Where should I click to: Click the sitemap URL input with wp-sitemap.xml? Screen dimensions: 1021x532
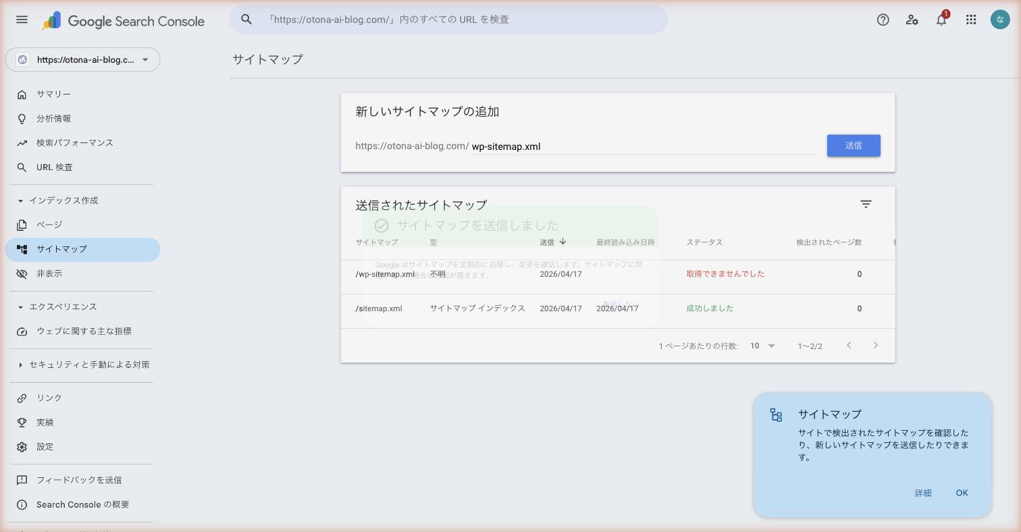644,147
